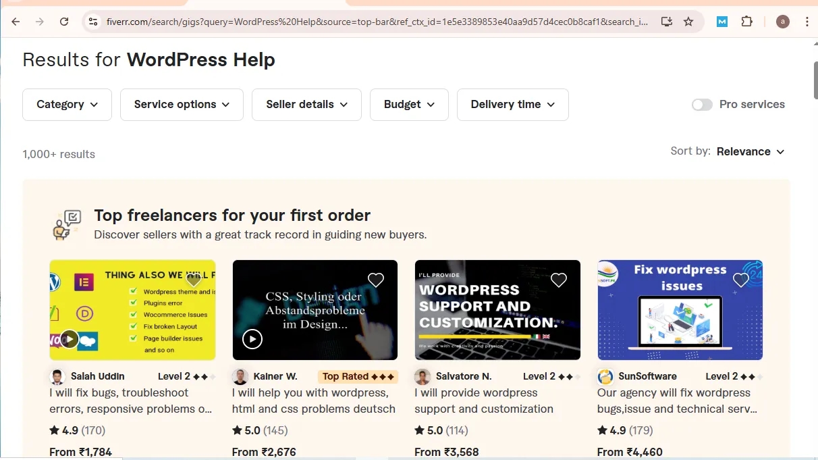Go back with browser back arrow
Image resolution: width=818 pixels, height=460 pixels.
pyautogui.click(x=16, y=22)
